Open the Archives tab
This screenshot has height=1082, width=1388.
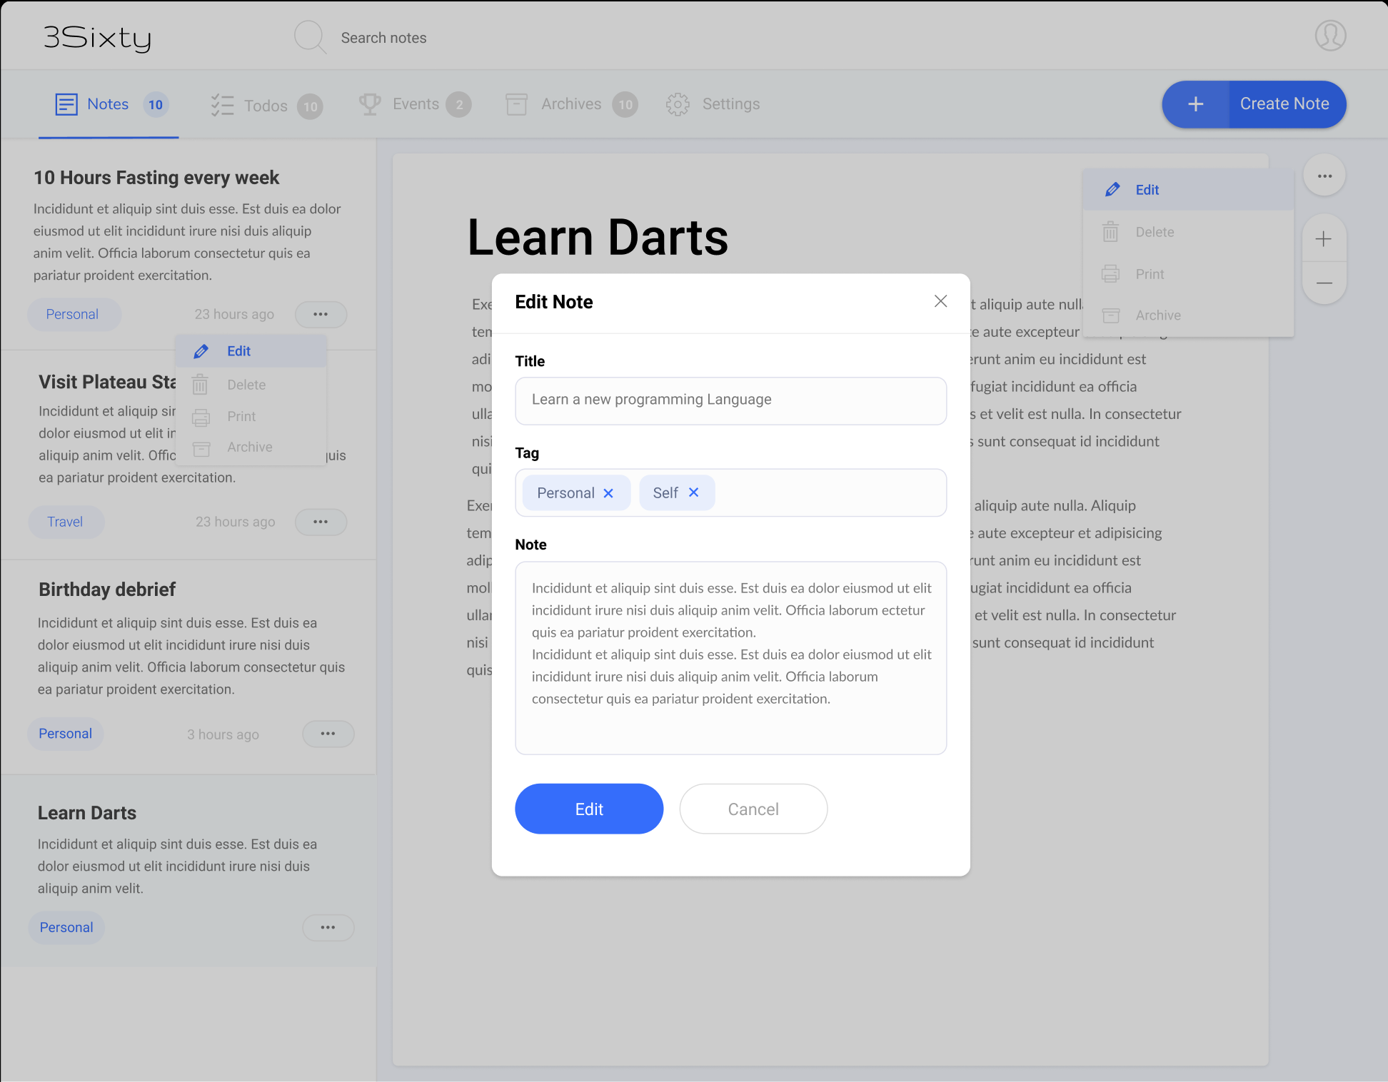coord(570,104)
